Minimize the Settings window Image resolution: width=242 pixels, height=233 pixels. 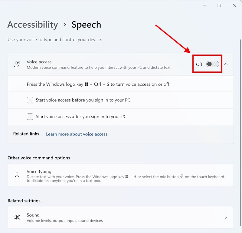204,5
